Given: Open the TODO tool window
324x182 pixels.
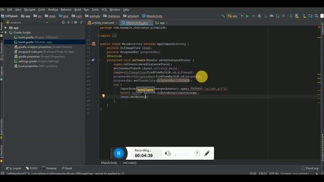Looking at the screenshot, I should click(x=31, y=168).
